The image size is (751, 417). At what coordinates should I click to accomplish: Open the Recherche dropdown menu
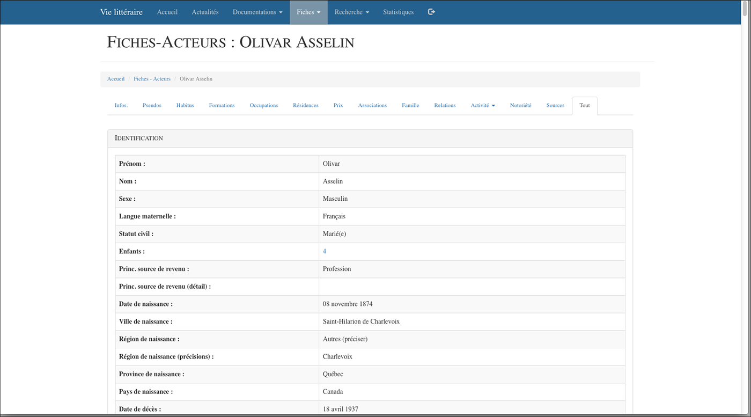pyautogui.click(x=351, y=12)
